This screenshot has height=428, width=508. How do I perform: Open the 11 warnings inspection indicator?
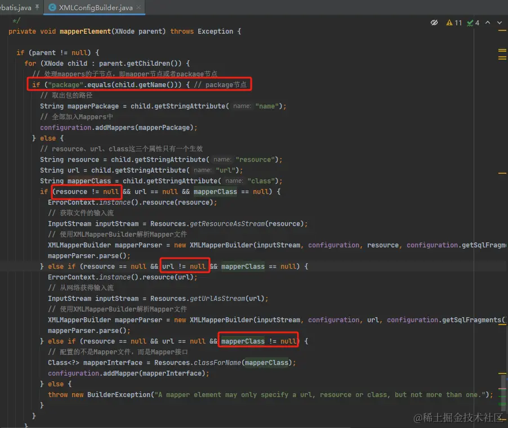454,22
